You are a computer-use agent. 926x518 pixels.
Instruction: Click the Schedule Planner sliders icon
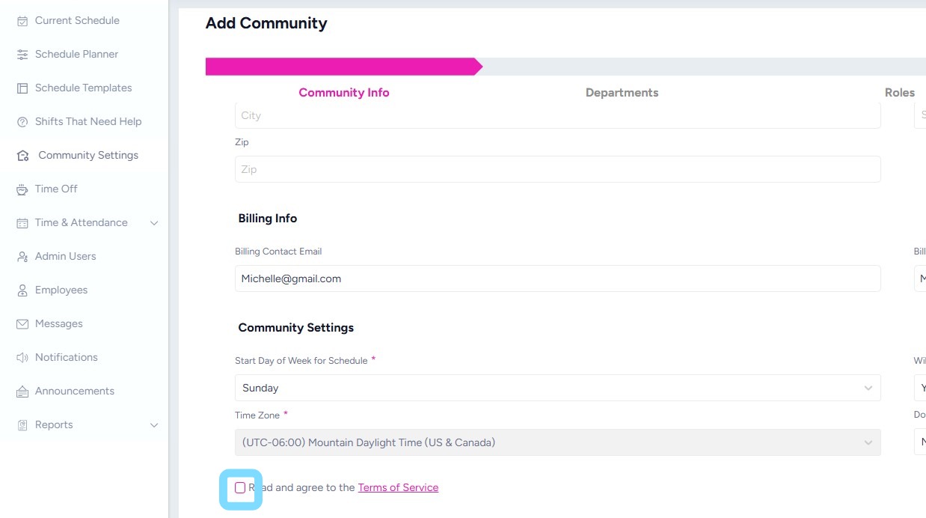[22, 55]
